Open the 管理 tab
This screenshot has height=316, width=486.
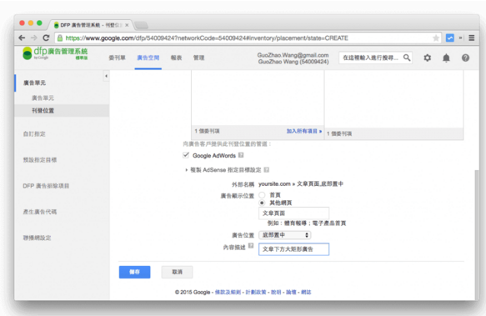(x=198, y=58)
